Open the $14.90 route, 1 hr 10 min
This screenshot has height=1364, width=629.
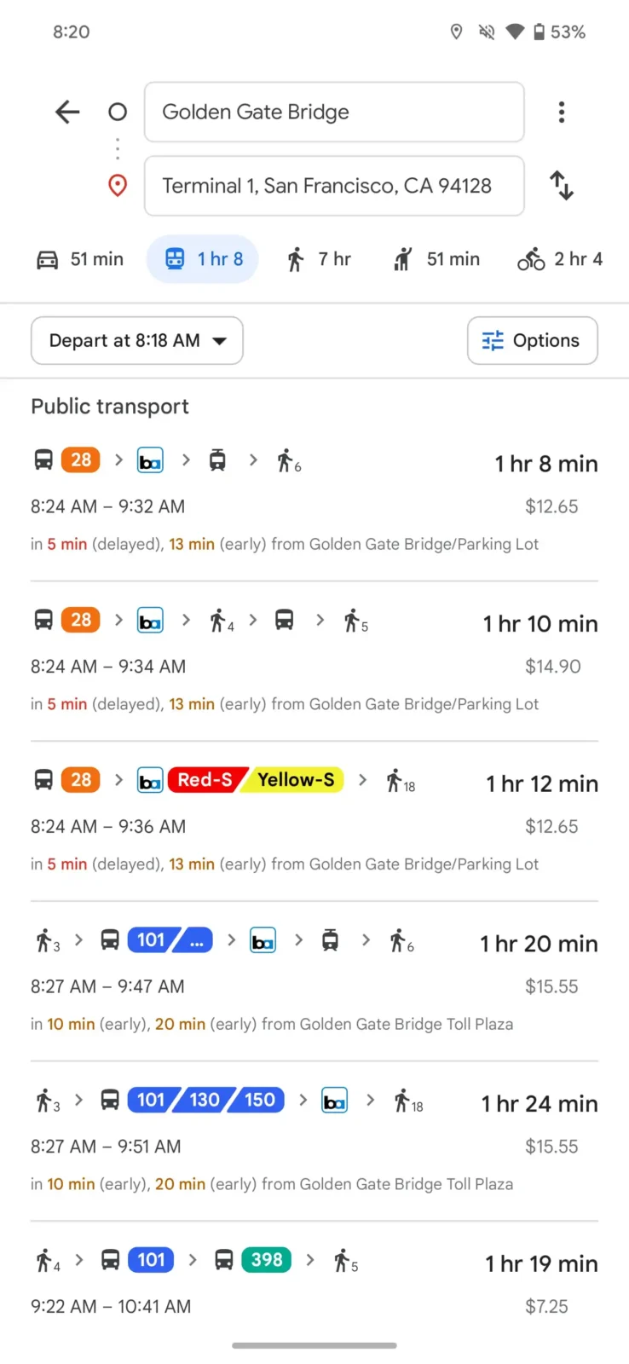(314, 663)
